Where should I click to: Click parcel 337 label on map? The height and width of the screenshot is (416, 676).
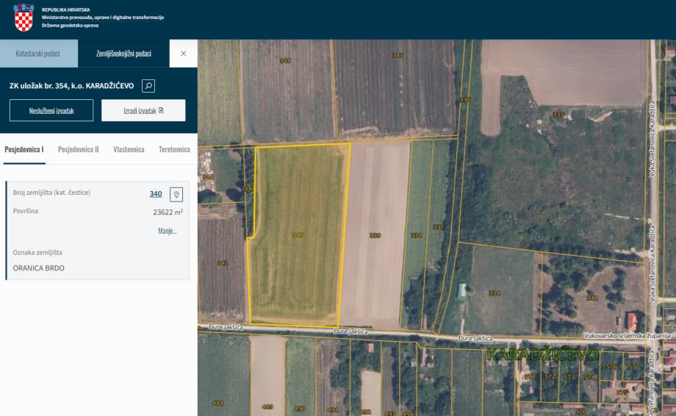pos(439,227)
